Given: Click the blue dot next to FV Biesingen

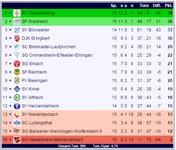Looking at the screenshot, I should pyautogui.click(x=10, y=80).
